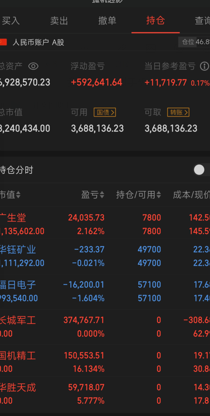Open the 华钰矿业 holding row
Screen dimensions: 210x416
pos(105,256)
